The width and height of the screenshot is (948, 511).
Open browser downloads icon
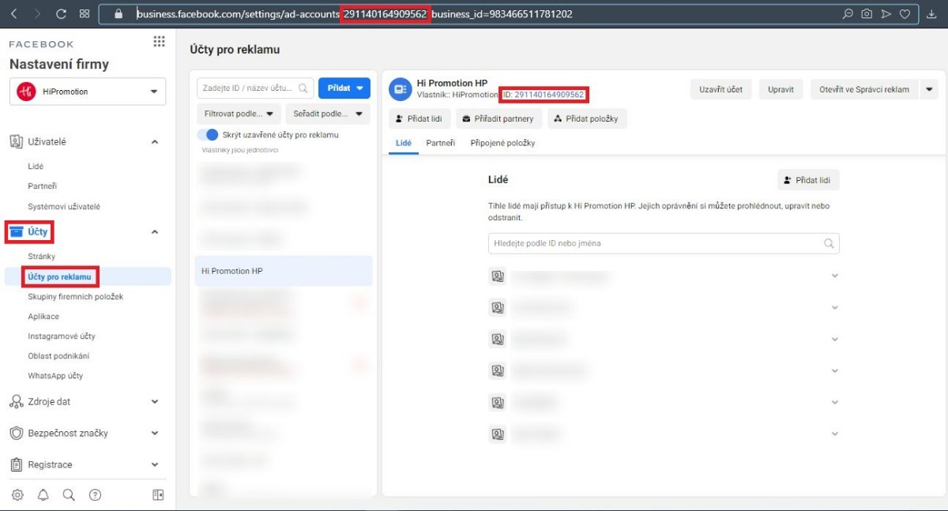pyautogui.click(x=931, y=13)
